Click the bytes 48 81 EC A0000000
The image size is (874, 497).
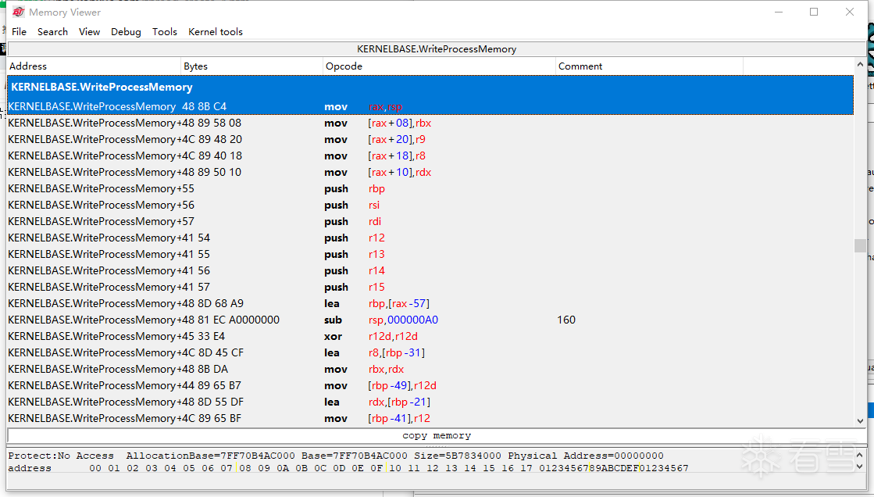[x=230, y=320]
